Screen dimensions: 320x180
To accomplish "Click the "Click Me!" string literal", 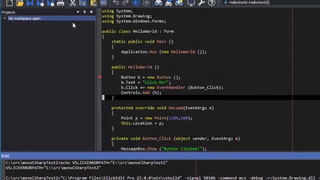I will (x=155, y=82).
